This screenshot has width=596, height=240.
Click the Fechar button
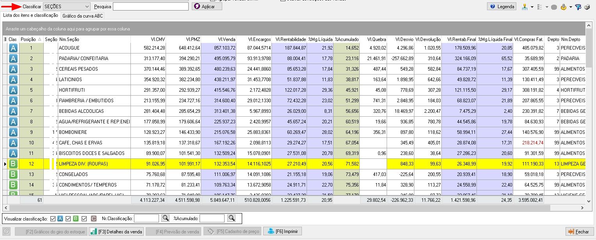[579, 231]
